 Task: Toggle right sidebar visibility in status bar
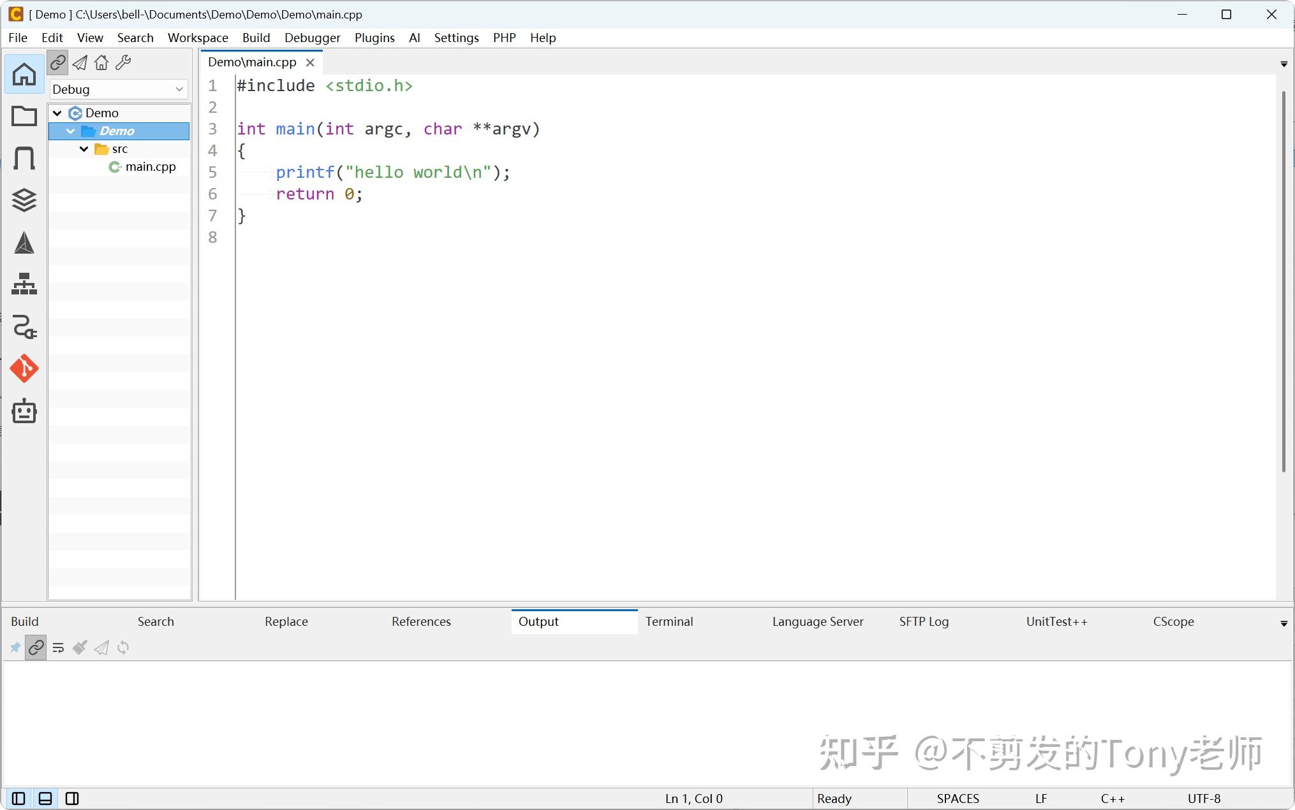click(x=72, y=799)
